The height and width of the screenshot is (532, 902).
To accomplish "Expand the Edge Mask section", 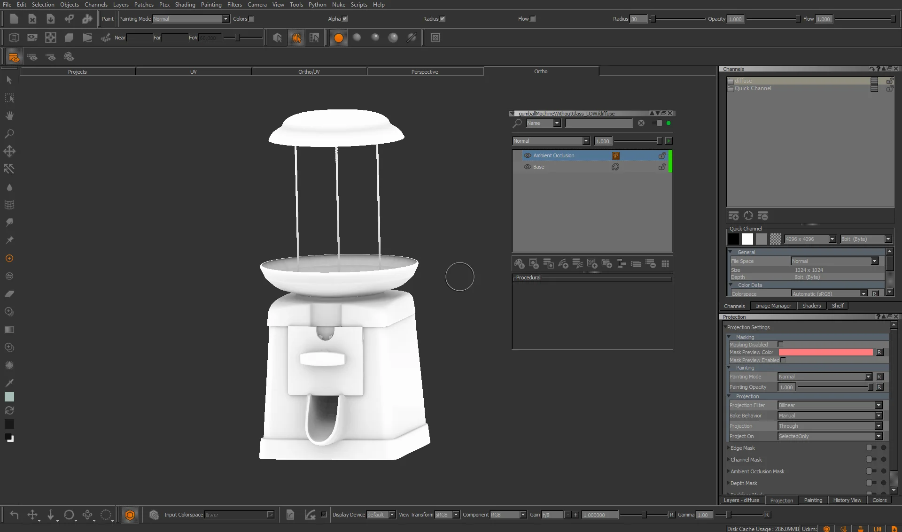I will point(729,448).
